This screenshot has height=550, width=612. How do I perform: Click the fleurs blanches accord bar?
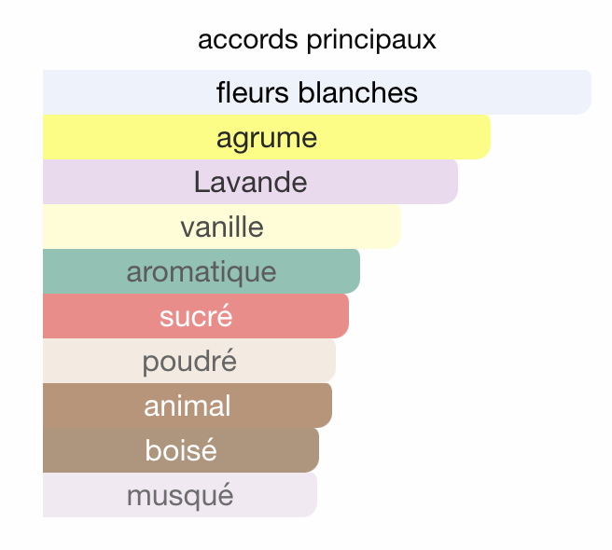click(317, 92)
